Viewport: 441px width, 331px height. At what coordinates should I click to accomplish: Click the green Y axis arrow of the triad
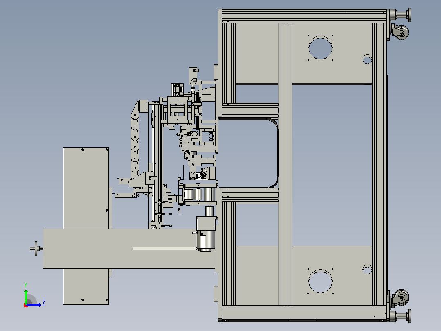point(26,296)
